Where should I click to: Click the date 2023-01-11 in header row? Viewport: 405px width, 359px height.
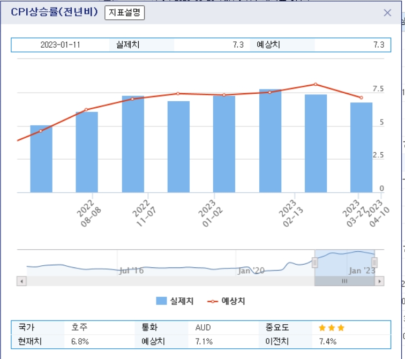click(x=60, y=45)
